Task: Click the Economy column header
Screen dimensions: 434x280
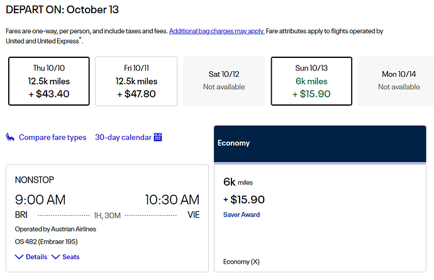Action: point(320,143)
